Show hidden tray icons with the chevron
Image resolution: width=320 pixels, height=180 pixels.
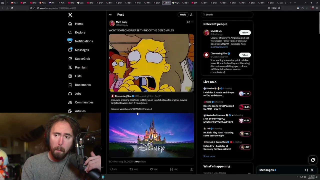click(x=297, y=177)
